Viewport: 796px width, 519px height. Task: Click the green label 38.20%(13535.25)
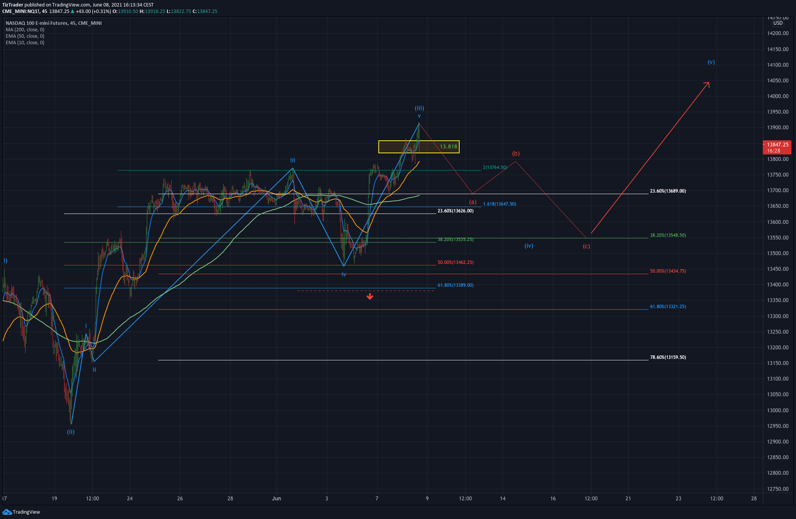click(x=455, y=239)
